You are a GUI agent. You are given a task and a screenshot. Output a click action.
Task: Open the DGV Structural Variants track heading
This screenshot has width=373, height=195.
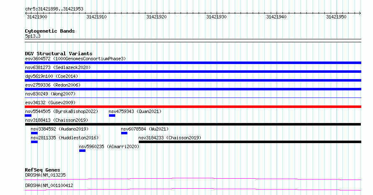tap(59, 54)
